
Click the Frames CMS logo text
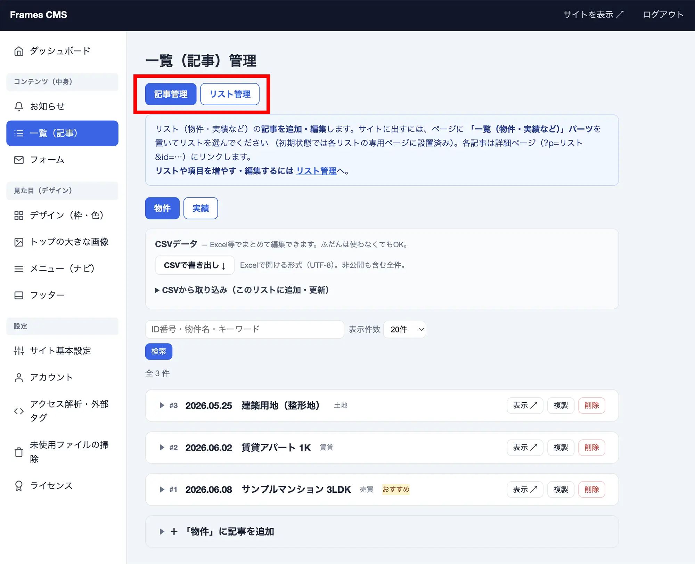coord(39,15)
